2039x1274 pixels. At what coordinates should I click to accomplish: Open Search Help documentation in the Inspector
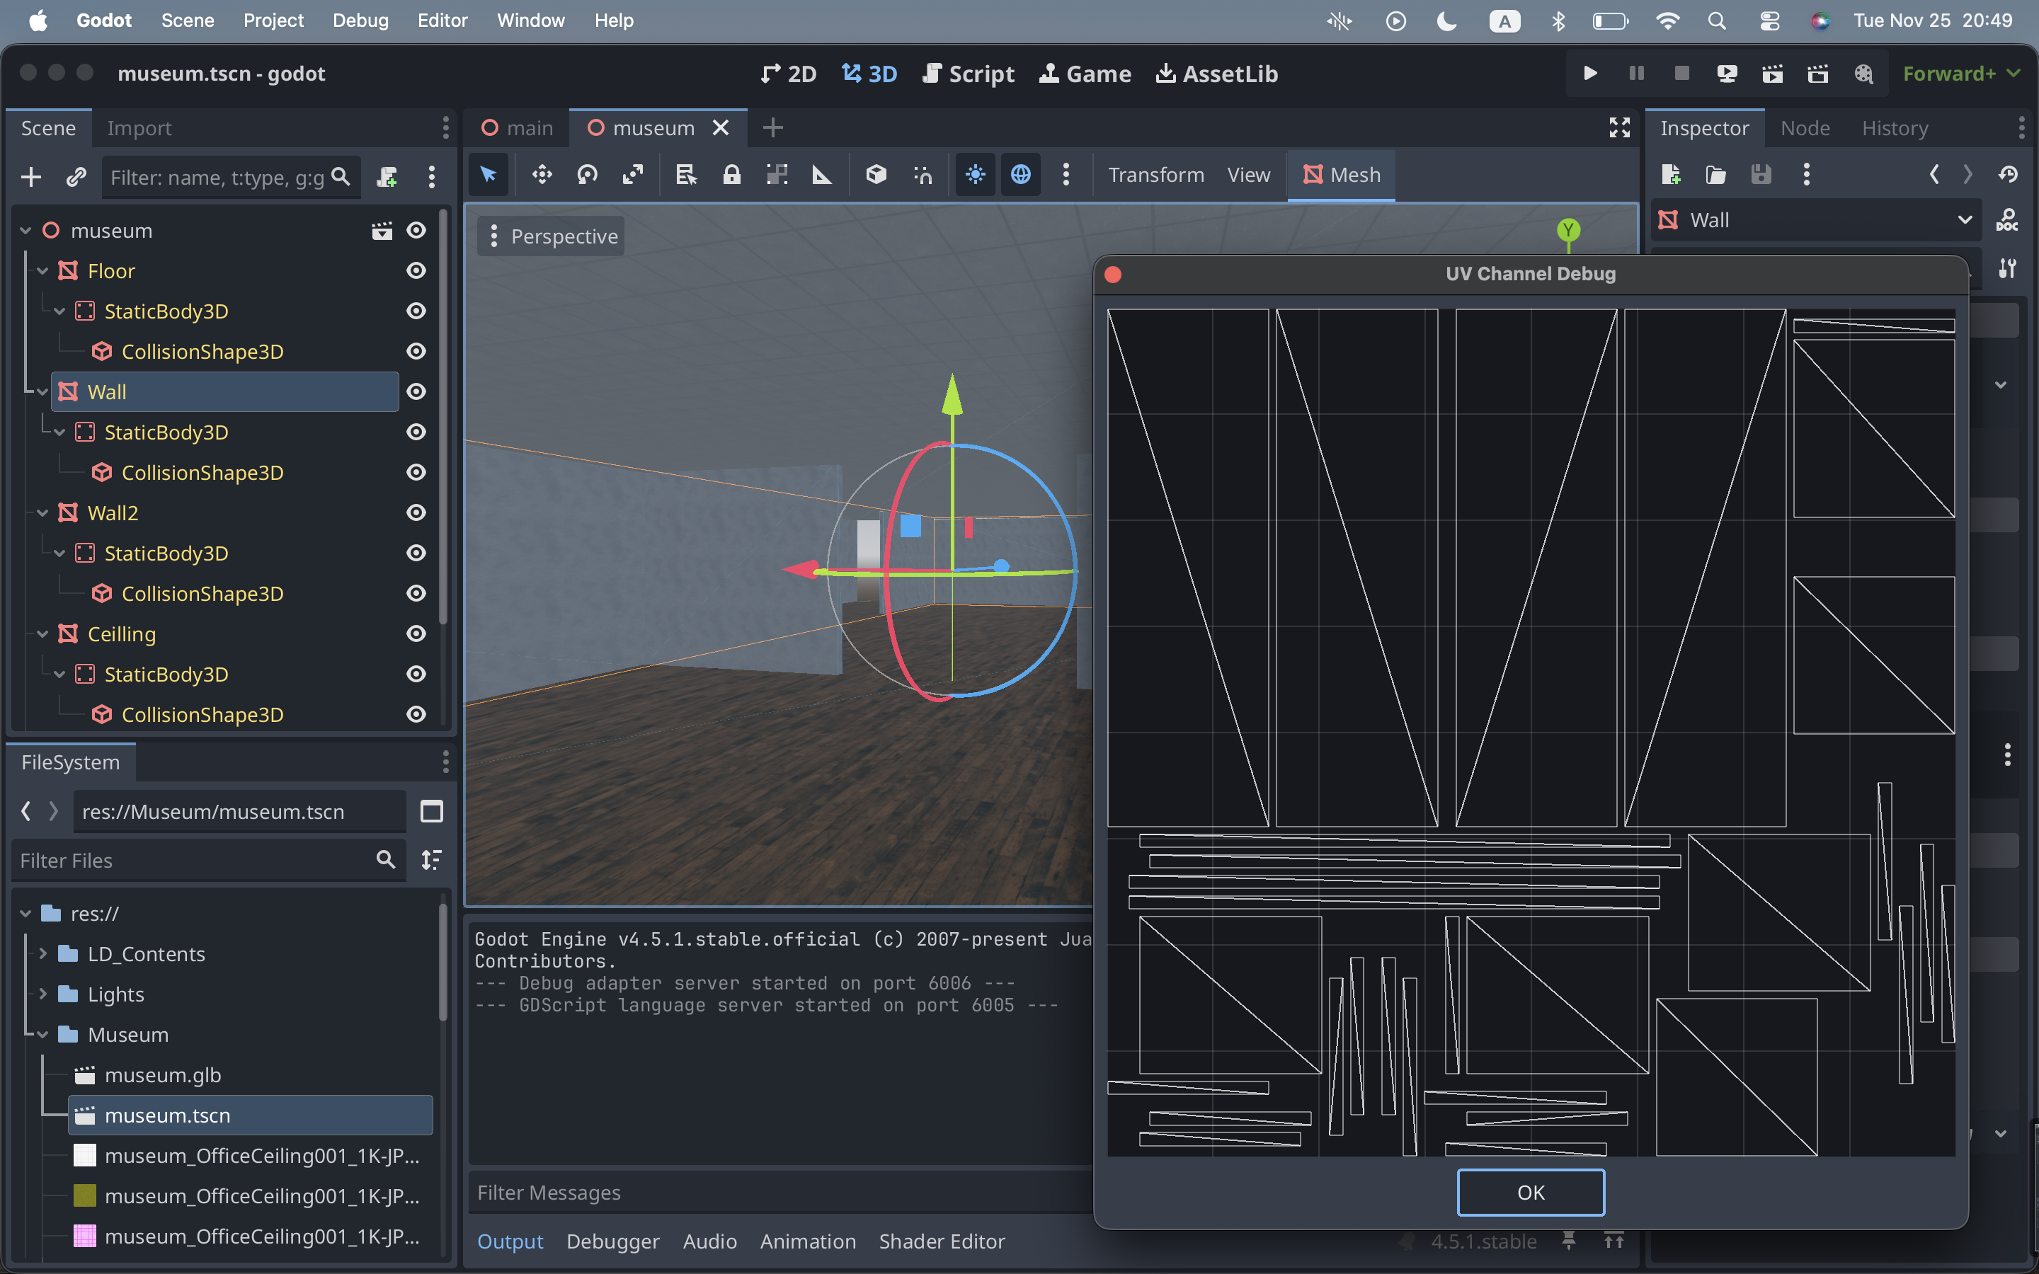(2008, 220)
